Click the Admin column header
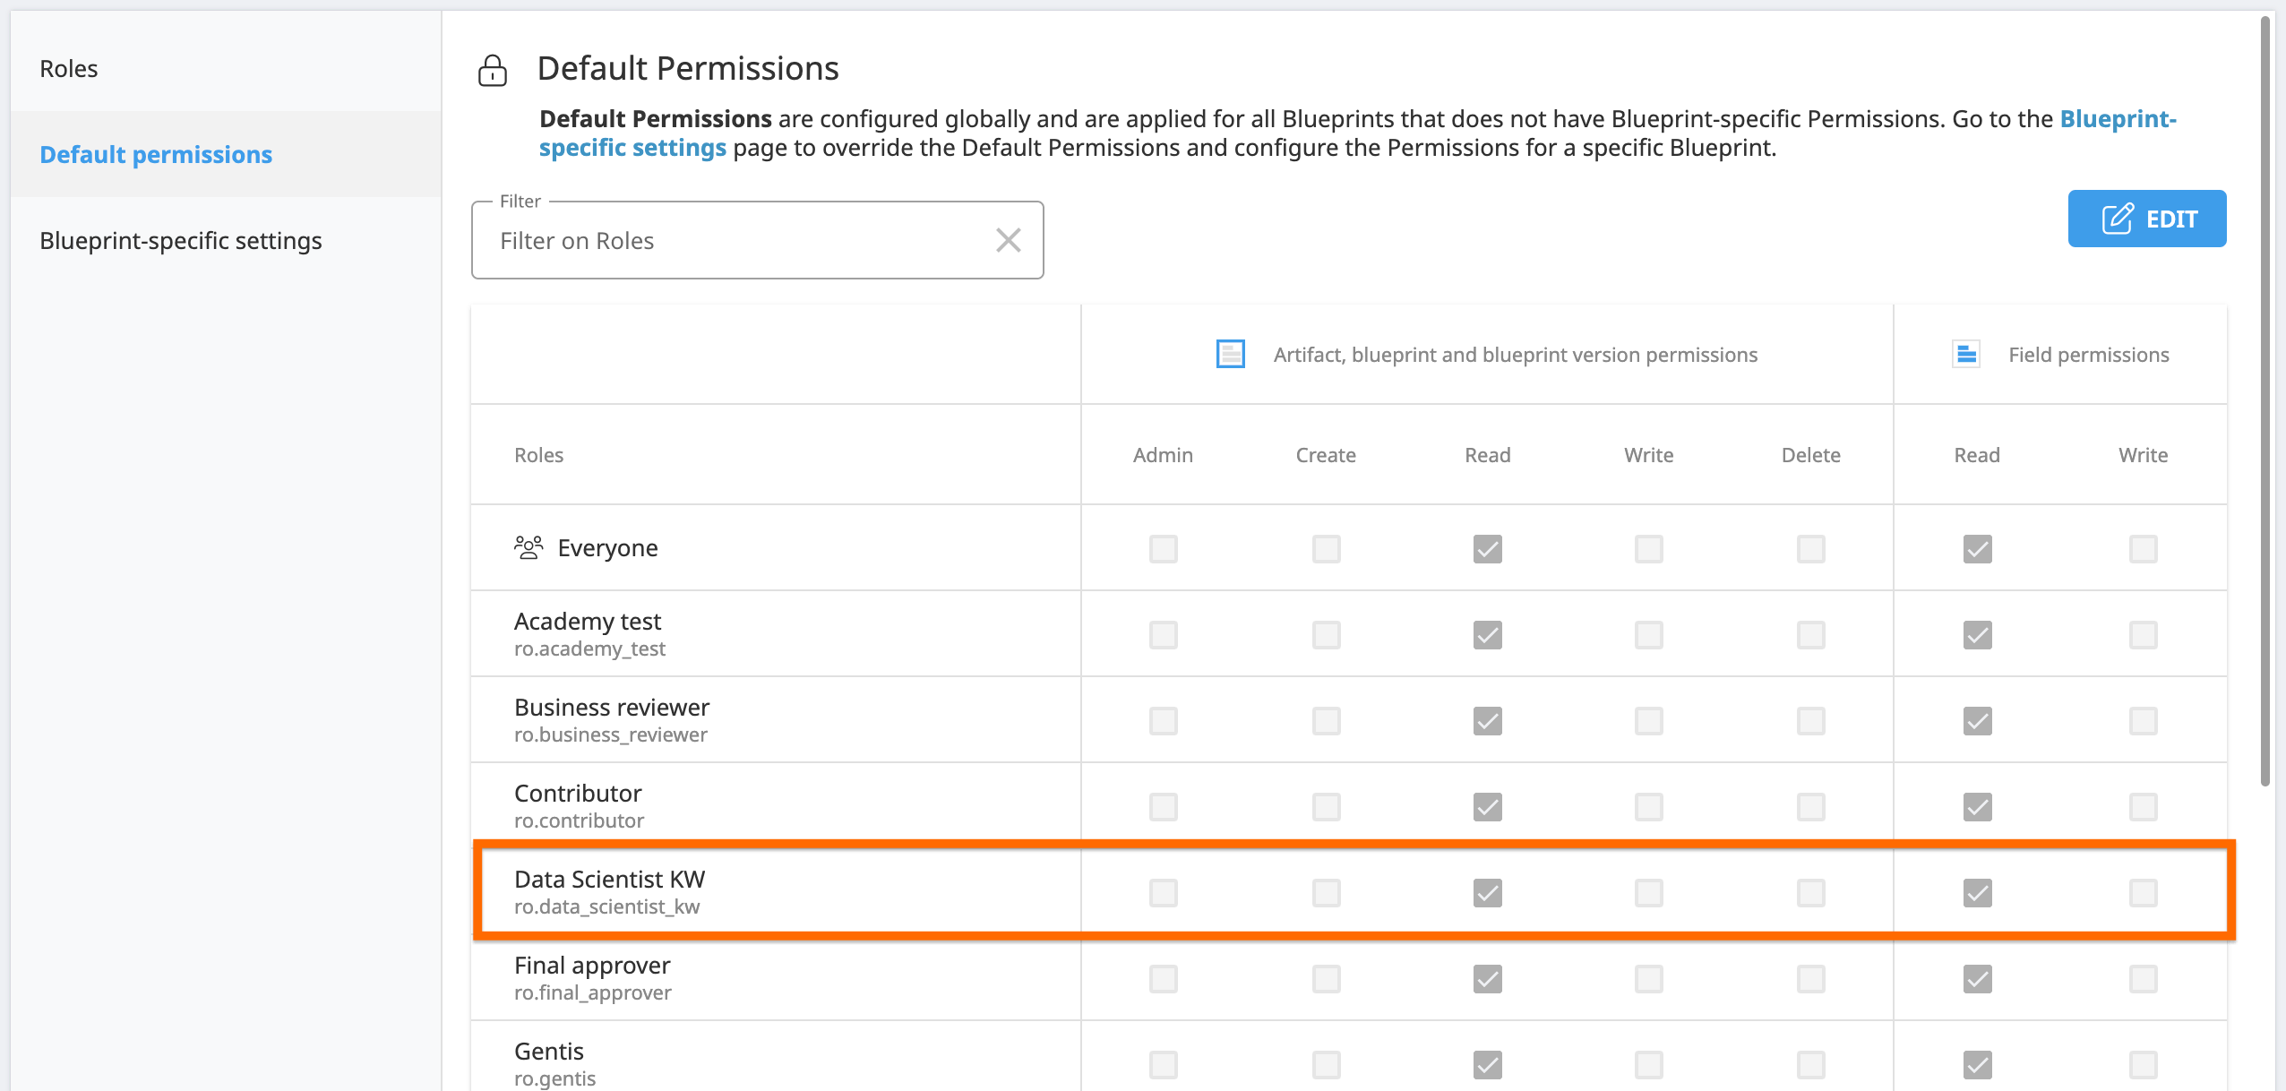The height and width of the screenshot is (1091, 2286). coord(1163,455)
